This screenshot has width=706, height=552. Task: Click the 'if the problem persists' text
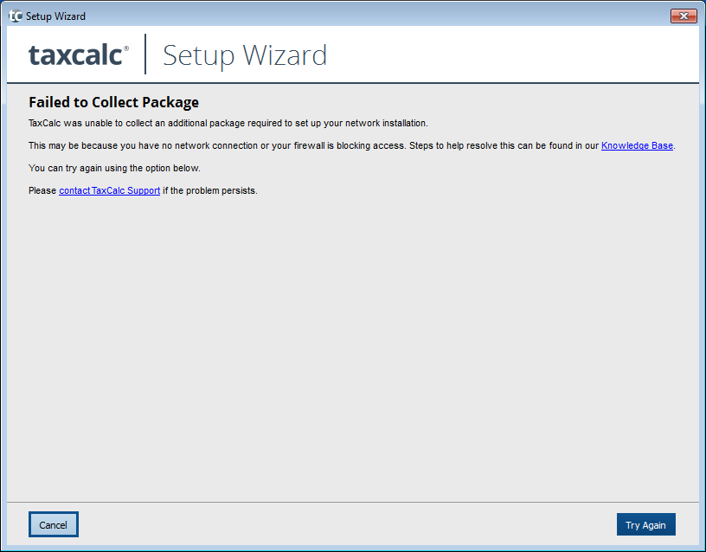tap(210, 190)
